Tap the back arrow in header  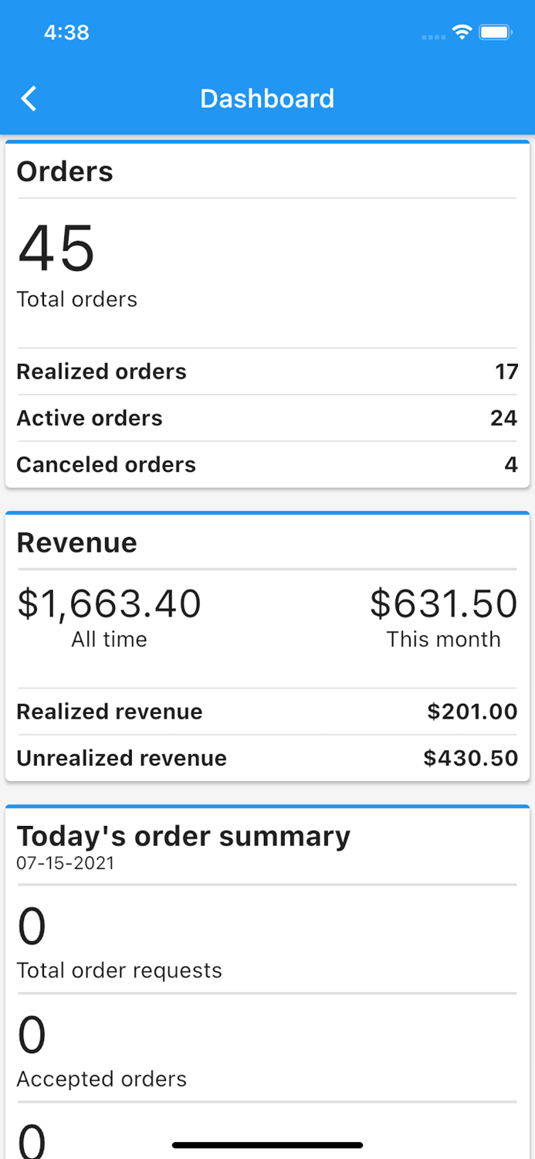click(x=29, y=99)
